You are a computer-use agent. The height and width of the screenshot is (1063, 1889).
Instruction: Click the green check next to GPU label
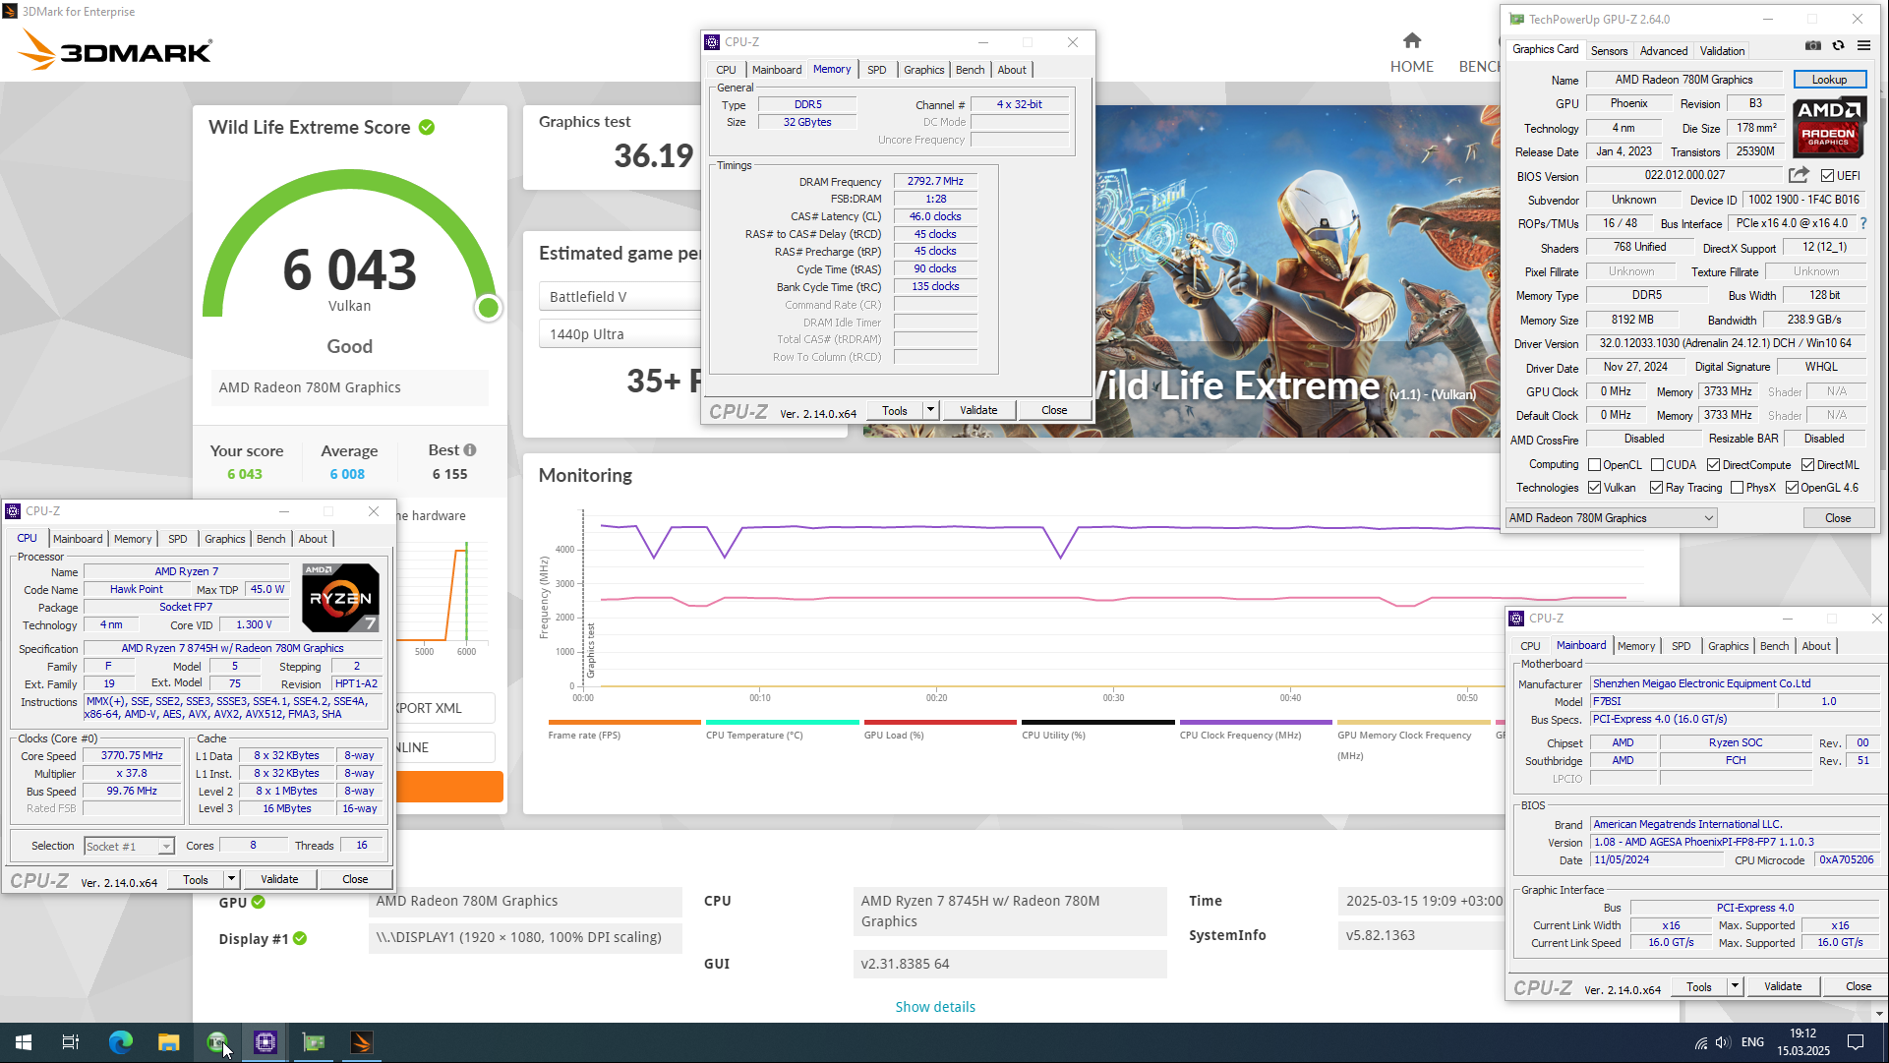click(x=258, y=902)
